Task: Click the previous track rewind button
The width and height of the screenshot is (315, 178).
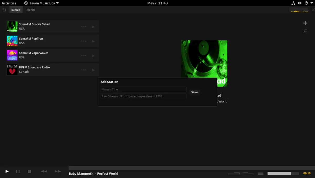Action: click(x=44, y=171)
